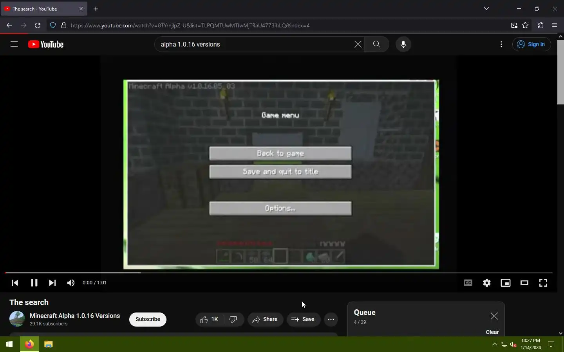The height and width of the screenshot is (352, 564).
Task: Go forward in browser history
Action: [x=23, y=25]
